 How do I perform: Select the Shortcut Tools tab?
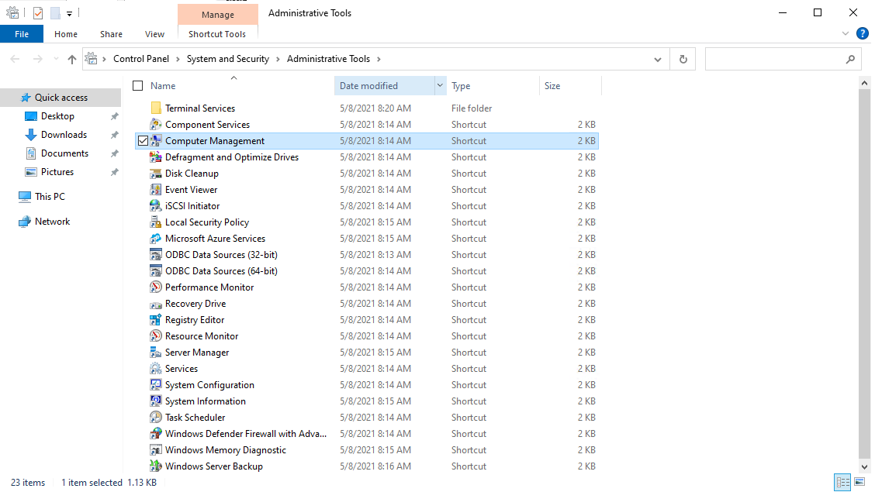pos(217,34)
